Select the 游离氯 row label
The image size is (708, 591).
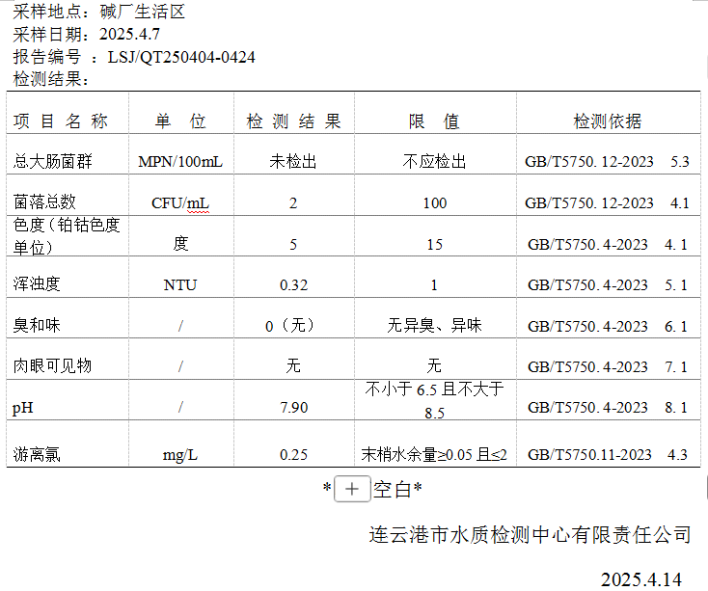click(37, 454)
